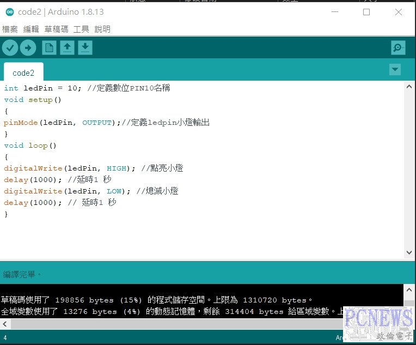416x345 pixels.
Task: Select the code2 sketch tab
Action: click(x=23, y=72)
